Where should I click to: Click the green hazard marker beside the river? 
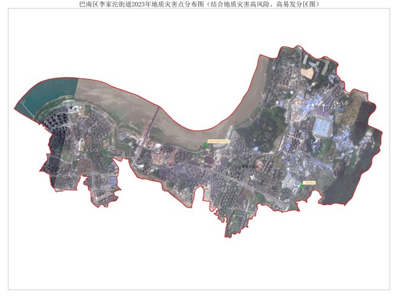207,145
